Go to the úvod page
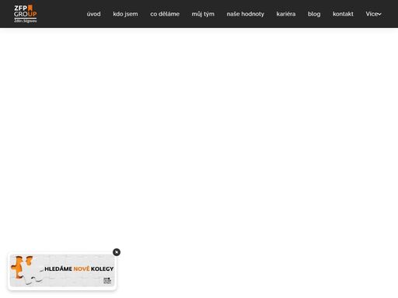 pos(93,14)
